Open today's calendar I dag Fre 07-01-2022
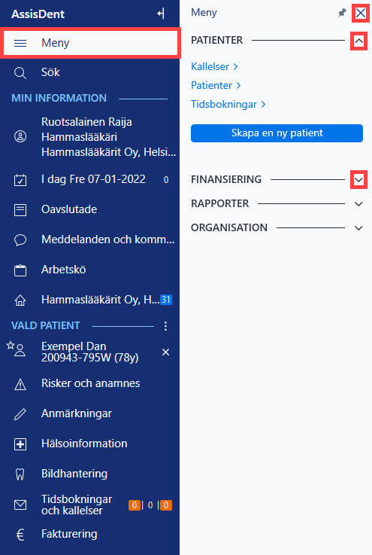Screen dimensions: 372x555 pos(89,179)
